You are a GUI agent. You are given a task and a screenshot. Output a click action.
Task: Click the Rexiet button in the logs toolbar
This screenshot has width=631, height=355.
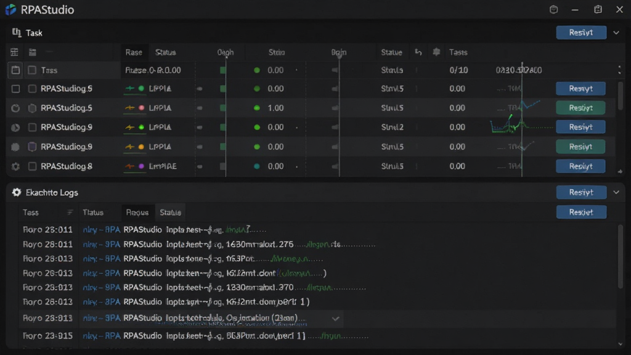pos(581,212)
